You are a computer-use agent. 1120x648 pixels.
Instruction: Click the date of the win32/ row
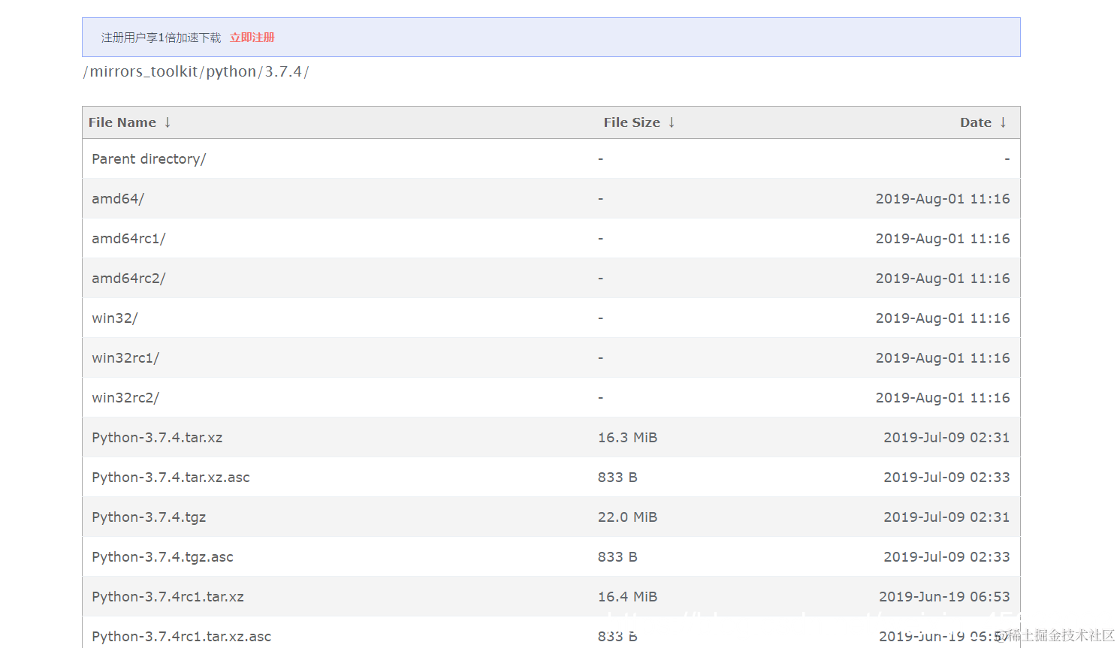click(x=943, y=318)
